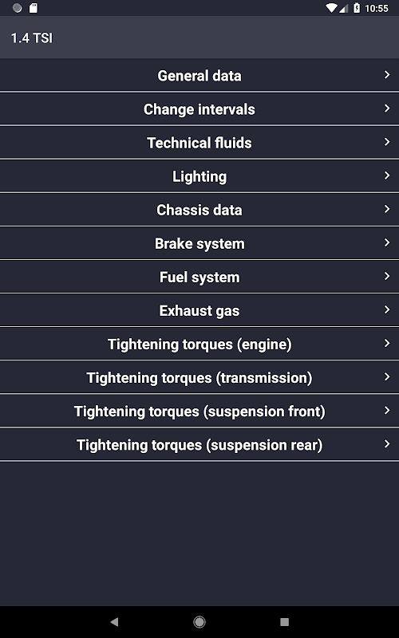This screenshot has height=638, width=399.
Task: Open the Brake system section
Action: click(x=199, y=243)
